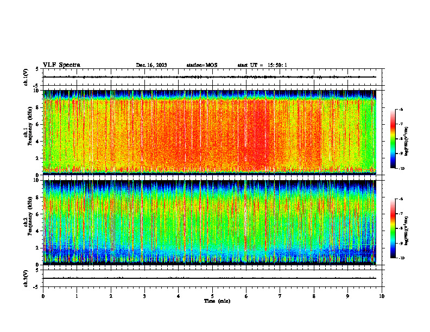The image size is (430, 332).
Task: Click the "-10" label on ch.2 color bar
Action: point(401,258)
